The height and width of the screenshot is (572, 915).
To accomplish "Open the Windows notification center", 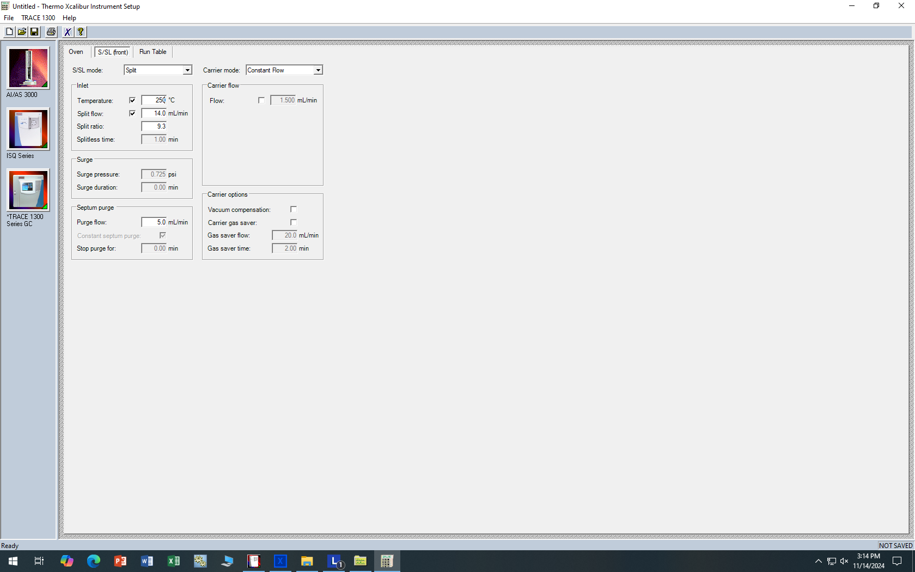I will click(897, 561).
